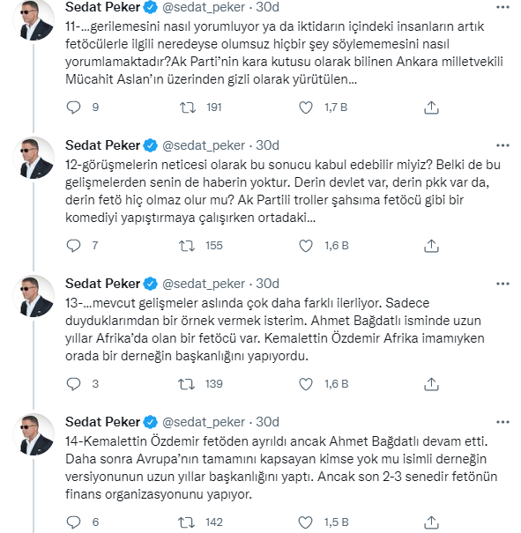Share tweet 11 via share icon

pos(431,107)
